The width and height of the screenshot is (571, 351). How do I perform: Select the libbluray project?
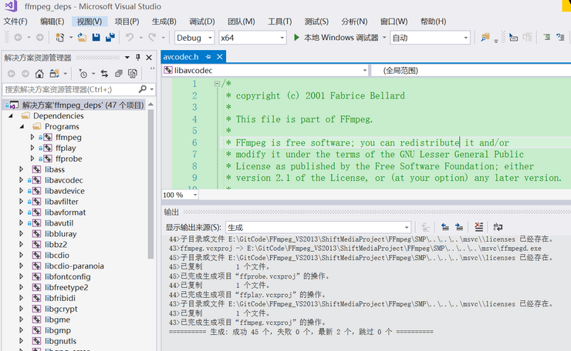[60, 234]
